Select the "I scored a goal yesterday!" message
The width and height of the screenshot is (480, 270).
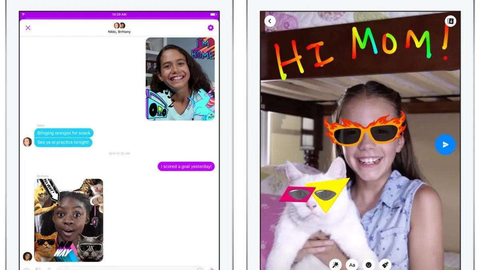186,166
